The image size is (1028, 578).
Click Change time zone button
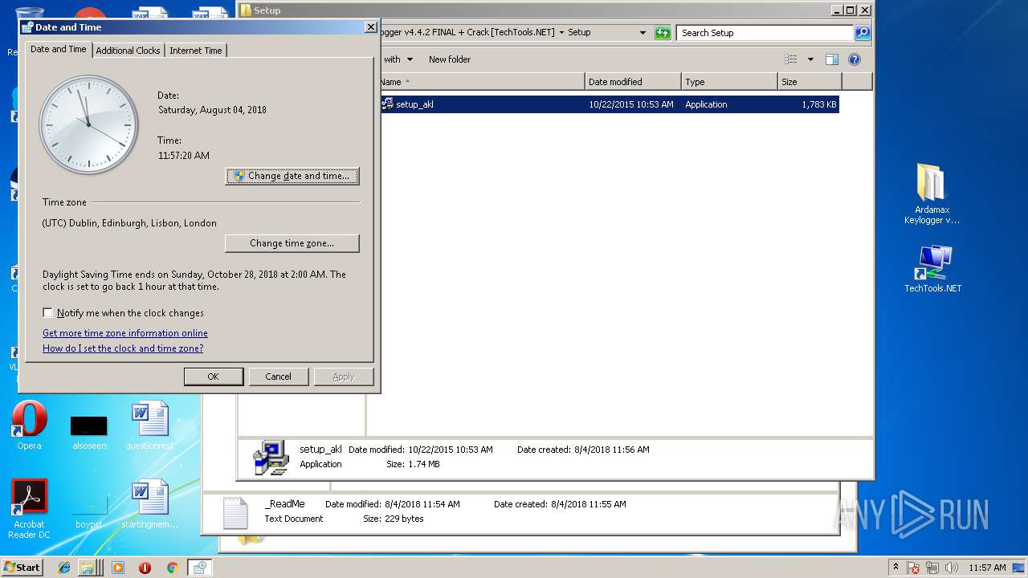(292, 243)
